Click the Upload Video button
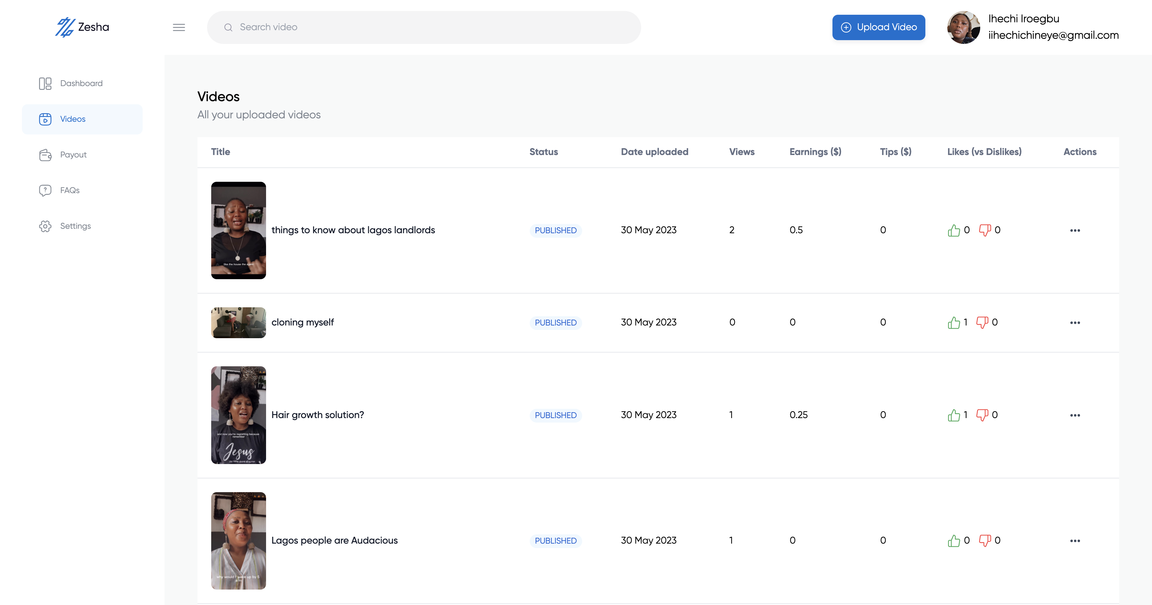The image size is (1152, 605). click(878, 27)
